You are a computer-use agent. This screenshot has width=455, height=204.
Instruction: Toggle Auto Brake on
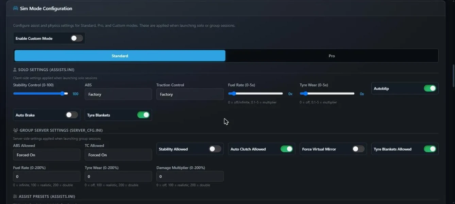(72, 115)
